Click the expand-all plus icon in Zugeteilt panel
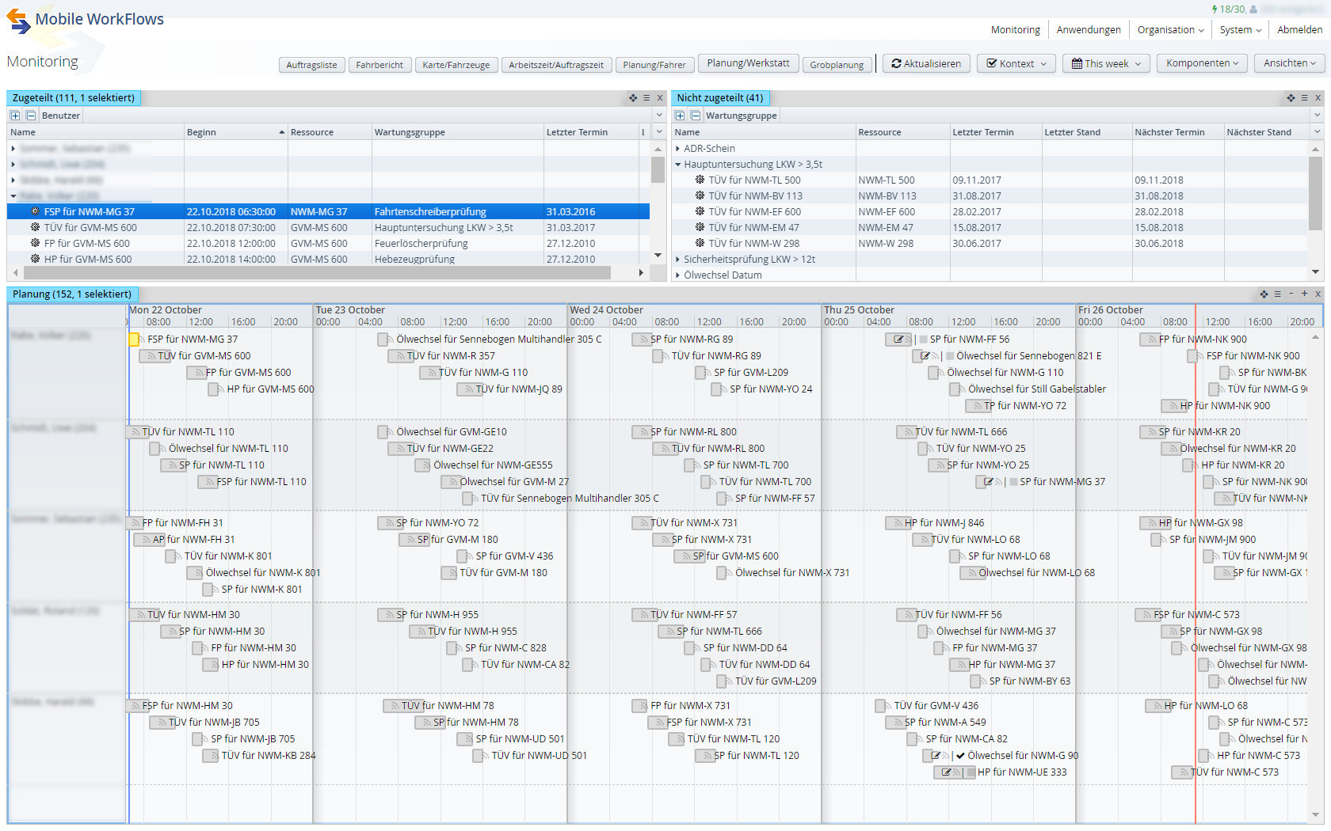Viewport: 1331px width, 831px height. click(15, 116)
